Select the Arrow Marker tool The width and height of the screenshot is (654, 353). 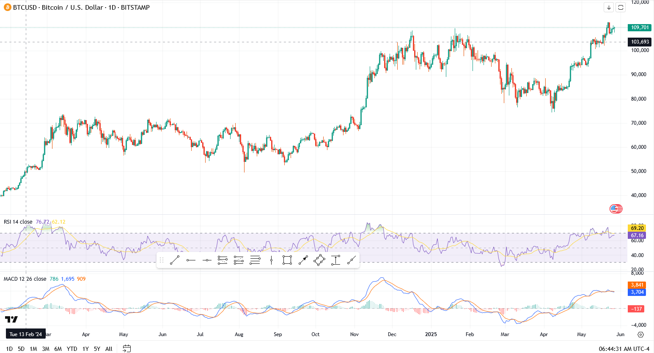302,260
